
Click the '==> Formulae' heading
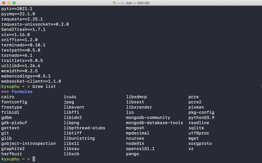[17, 92]
